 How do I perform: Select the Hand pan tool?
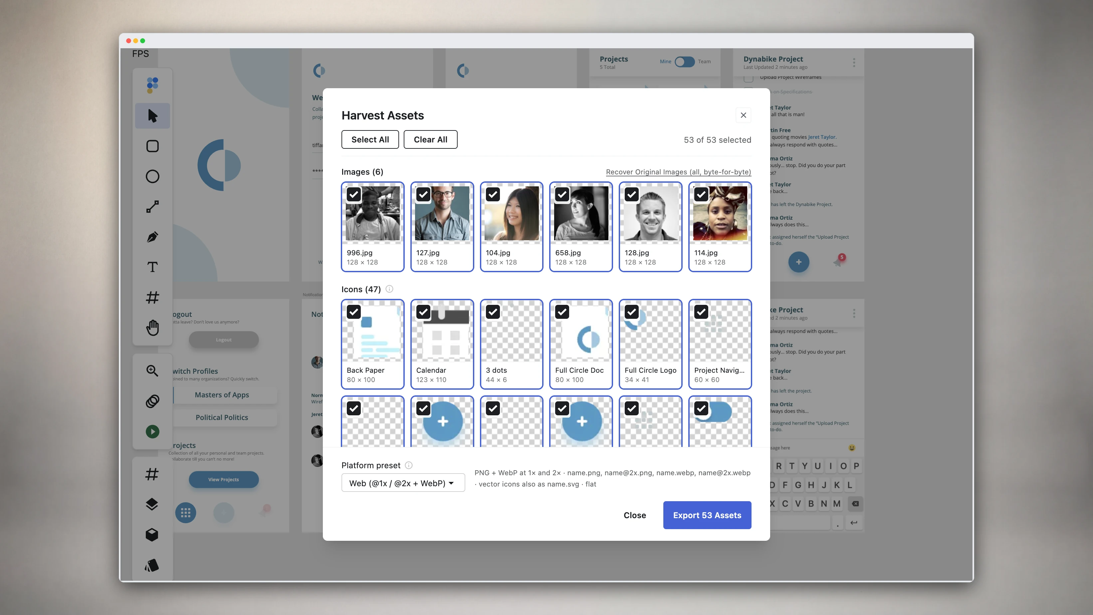click(152, 328)
